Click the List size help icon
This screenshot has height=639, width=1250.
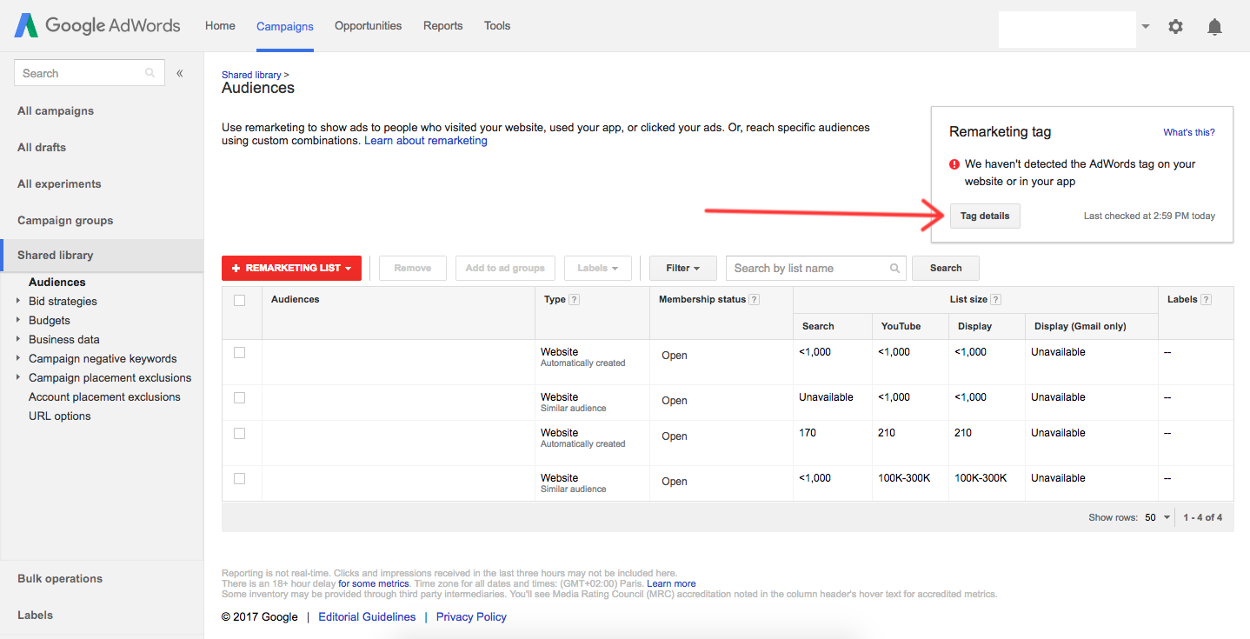996,300
